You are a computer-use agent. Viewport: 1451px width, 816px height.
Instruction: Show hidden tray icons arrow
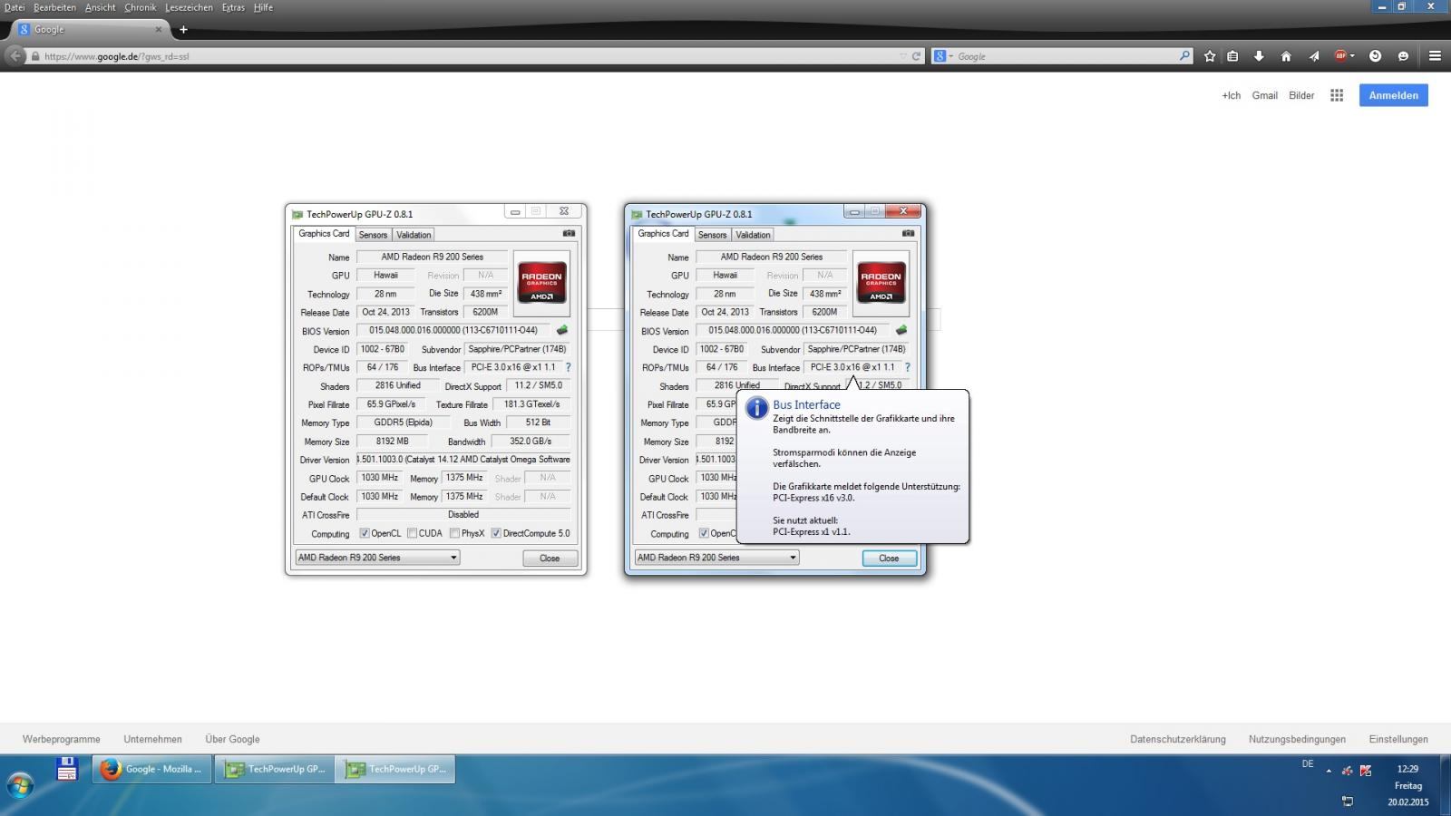[1329, 771]
